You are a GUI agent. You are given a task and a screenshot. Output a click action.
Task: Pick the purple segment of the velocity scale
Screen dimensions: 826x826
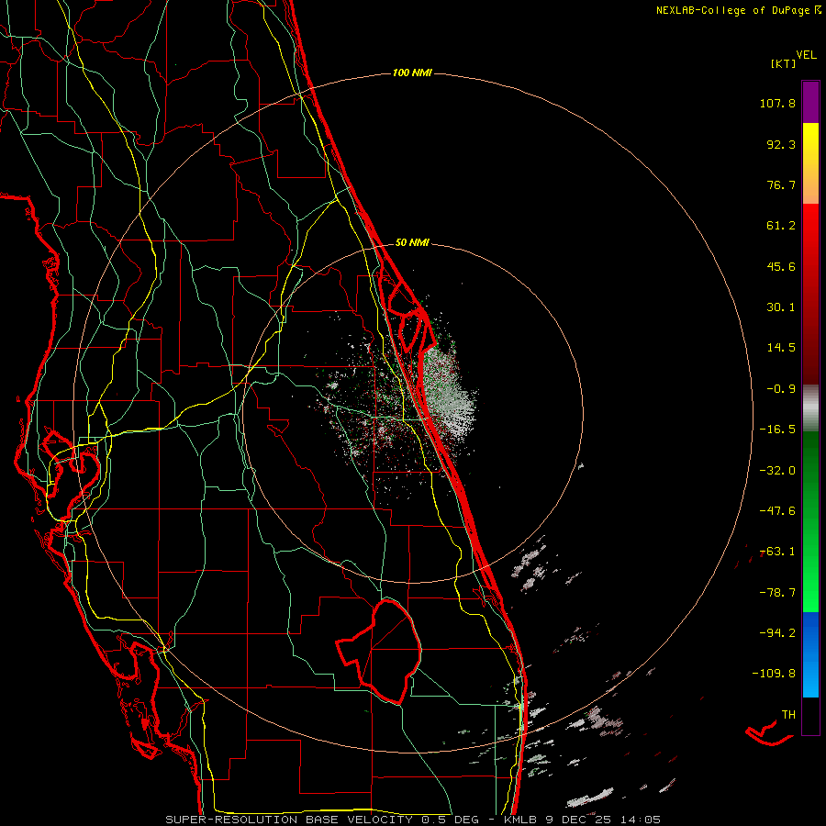(x=810, y=102)
